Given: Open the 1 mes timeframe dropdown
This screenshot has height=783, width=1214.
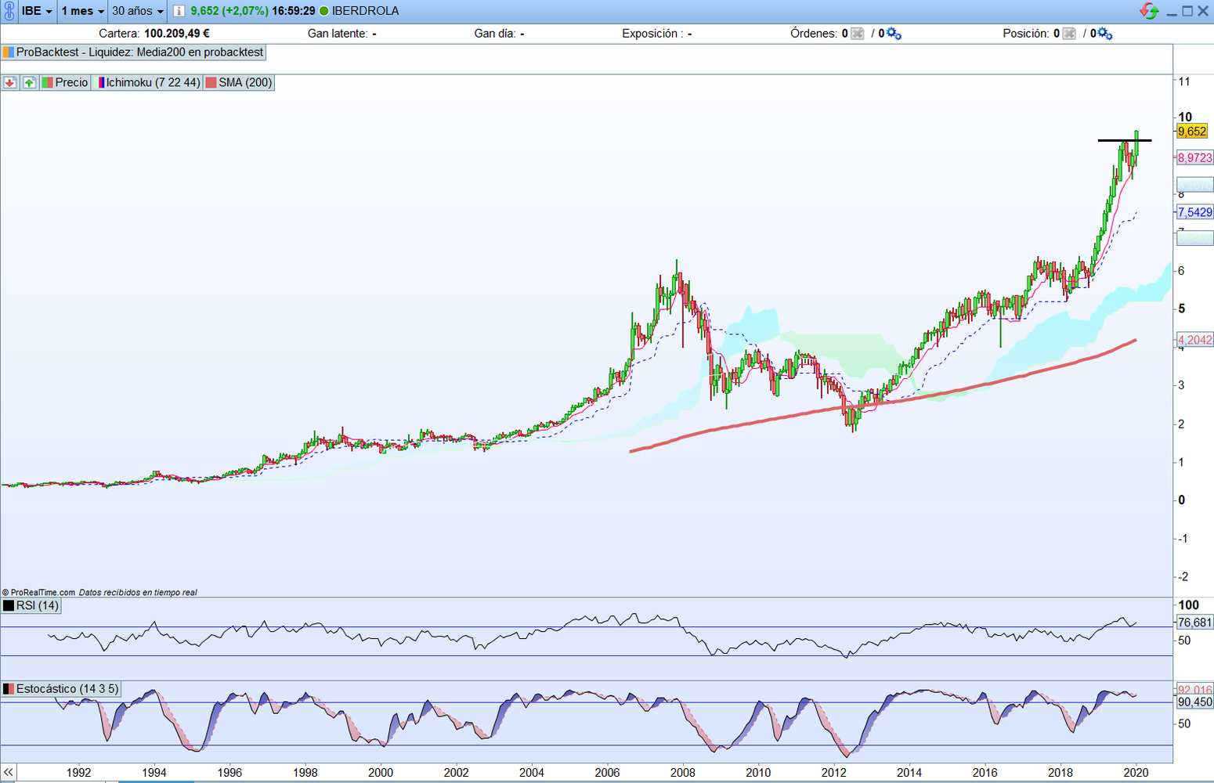Looking at the screenshot, I should [82, 11].
